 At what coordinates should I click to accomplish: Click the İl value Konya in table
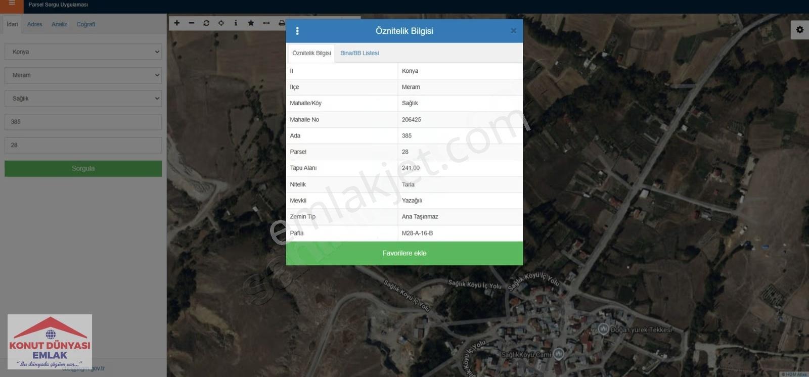tap(410, 71)
